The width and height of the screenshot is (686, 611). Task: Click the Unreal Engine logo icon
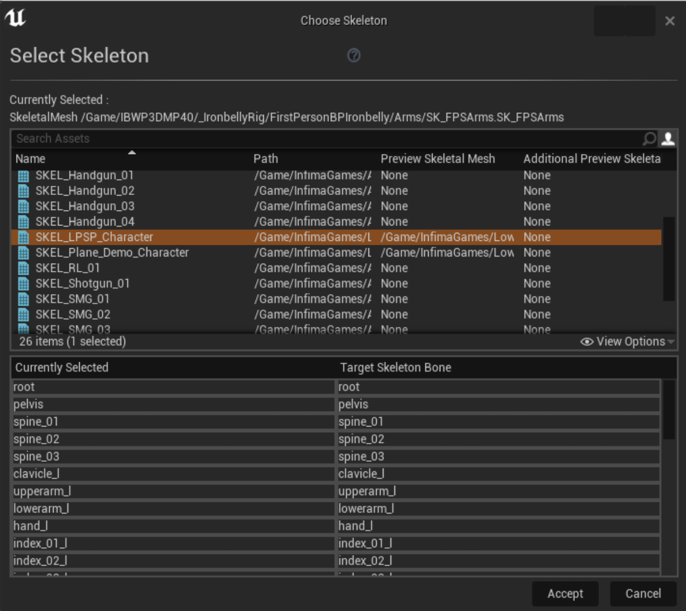tap(15, 18)
